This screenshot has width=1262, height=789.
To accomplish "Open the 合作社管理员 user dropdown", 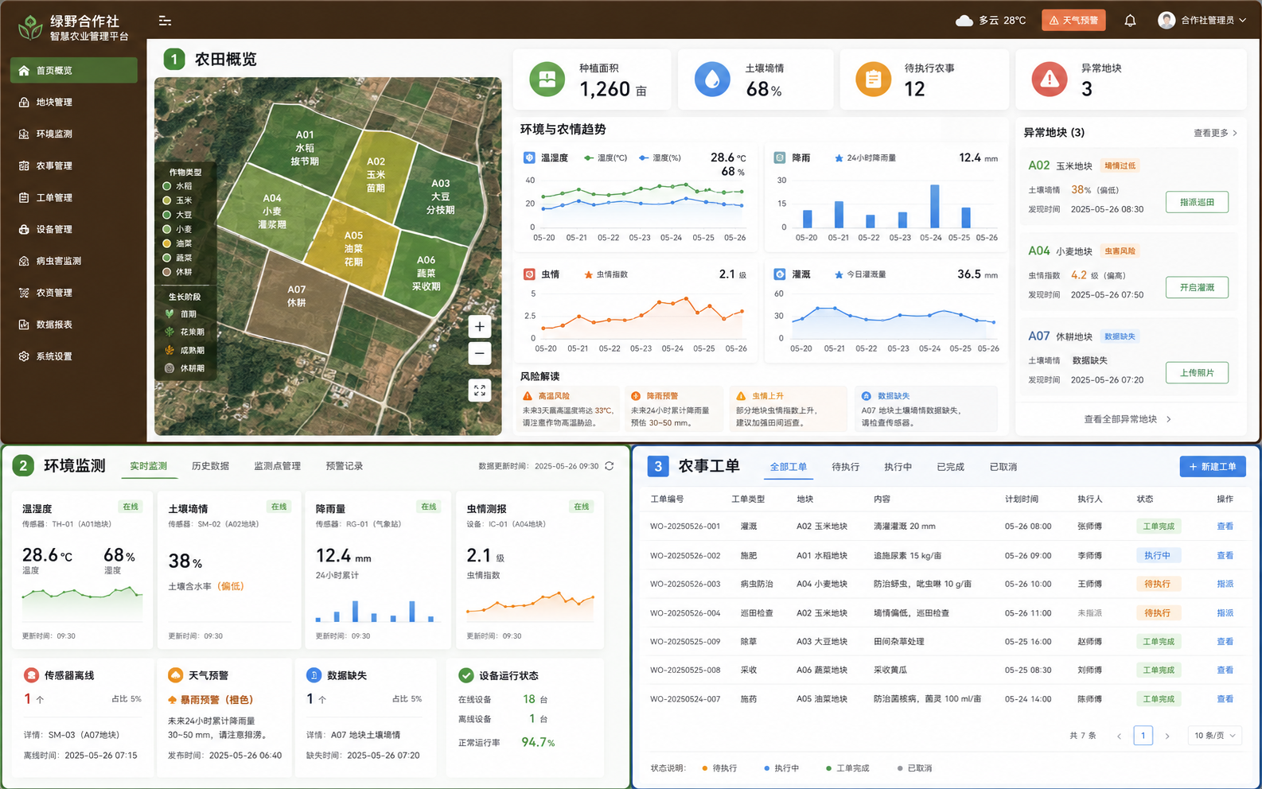I will tap(1202, 21).
